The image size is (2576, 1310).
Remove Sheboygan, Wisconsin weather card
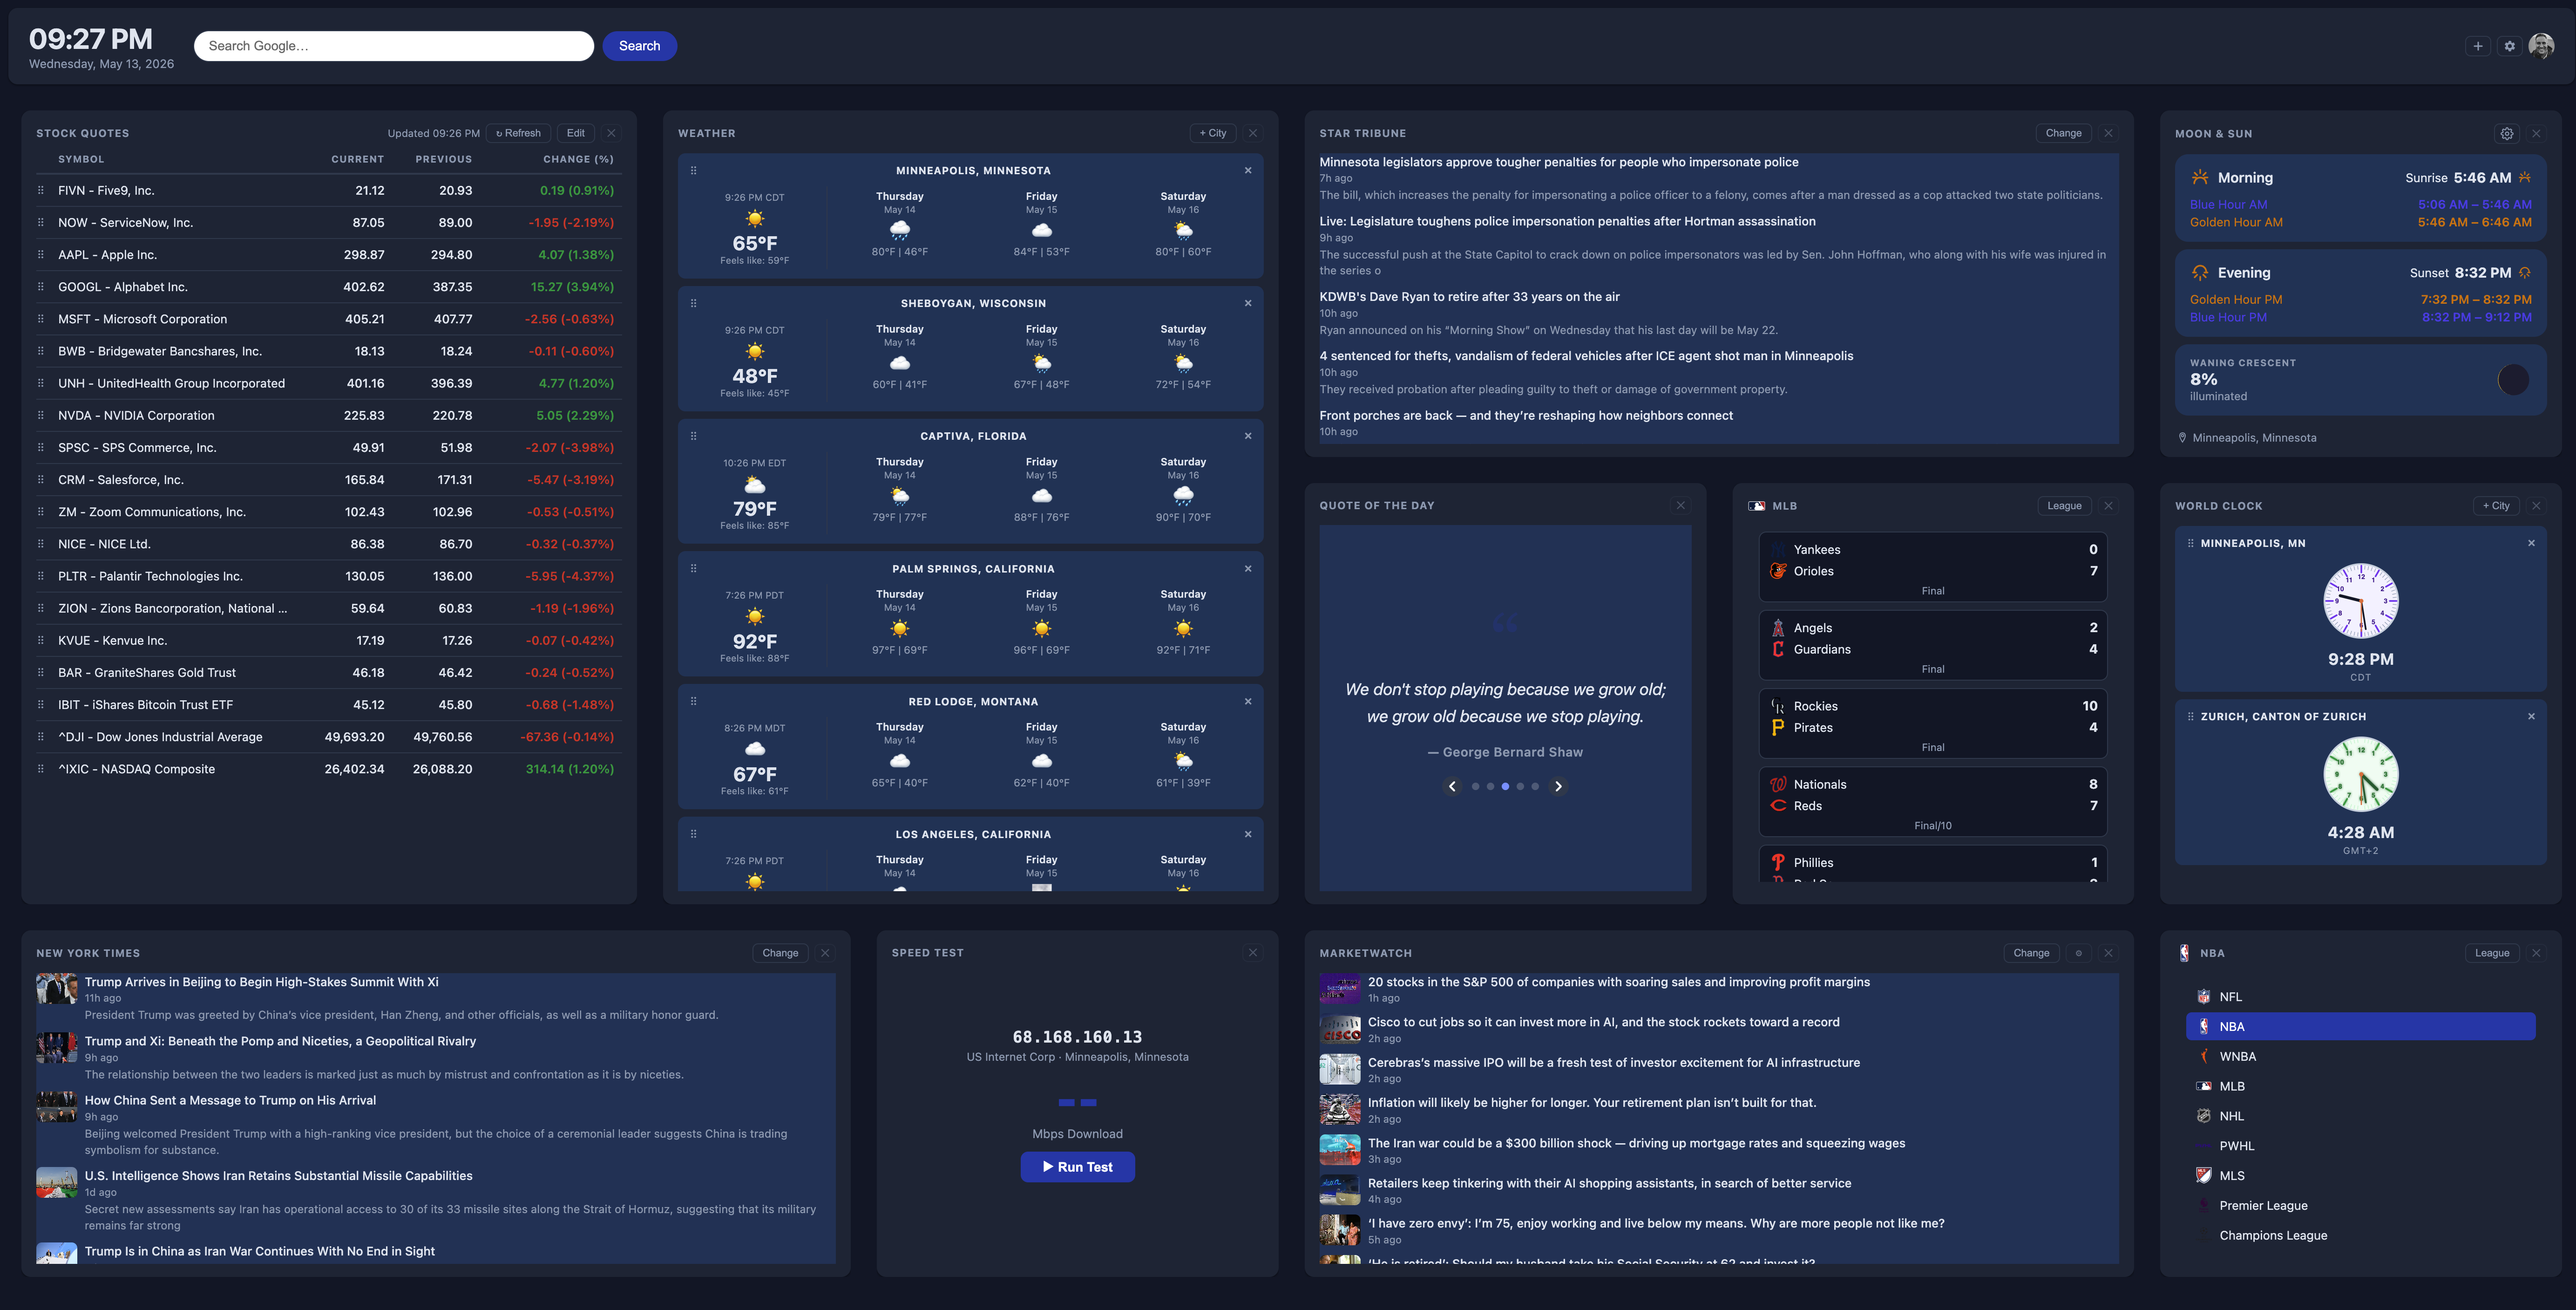[x=1248, y=303]
